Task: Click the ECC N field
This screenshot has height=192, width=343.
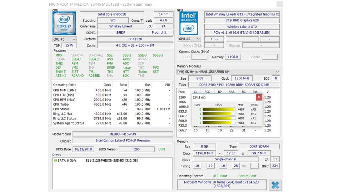Action: [x=276, y=78]
